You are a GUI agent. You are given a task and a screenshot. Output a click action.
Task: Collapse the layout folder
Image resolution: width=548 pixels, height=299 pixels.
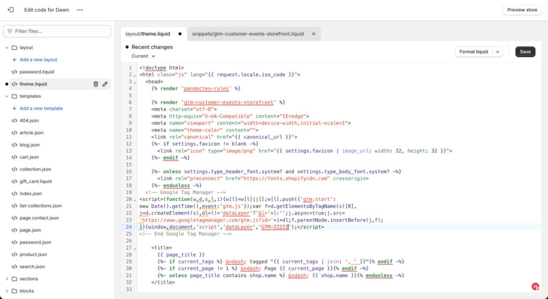pos(7,48)
